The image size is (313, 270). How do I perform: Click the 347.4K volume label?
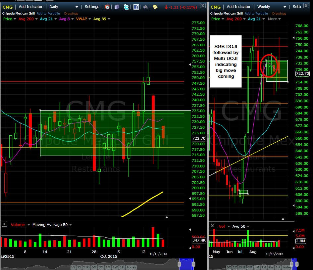(x=199, y=240)
